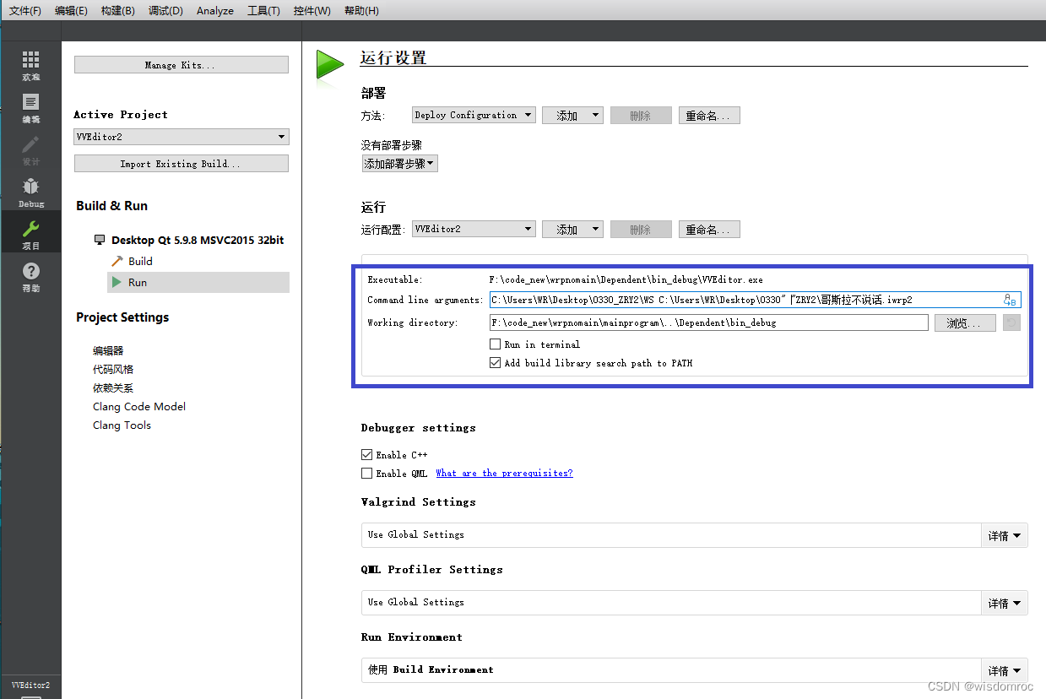The width and height of the screenshot is (1046, 699).
Task: Open the 欢迎 (Welcome) mode icon
Action: pos(30,65)
